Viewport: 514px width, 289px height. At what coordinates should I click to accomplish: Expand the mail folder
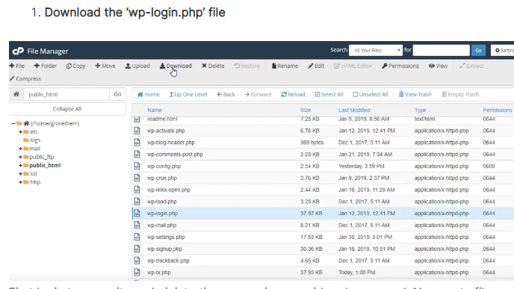tap(20, 149)
